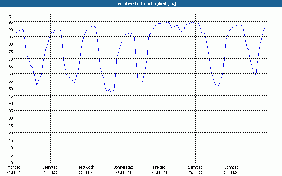
Task: Click the y-axis value 90
Action: [11, 29]
